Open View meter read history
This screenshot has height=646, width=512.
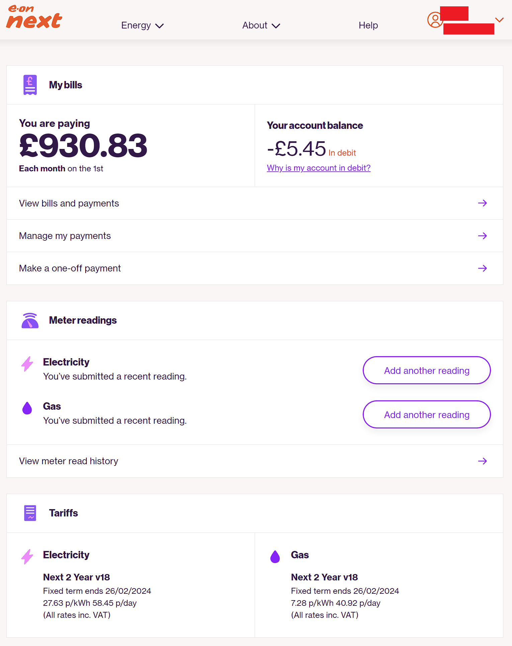pos(69,461)
